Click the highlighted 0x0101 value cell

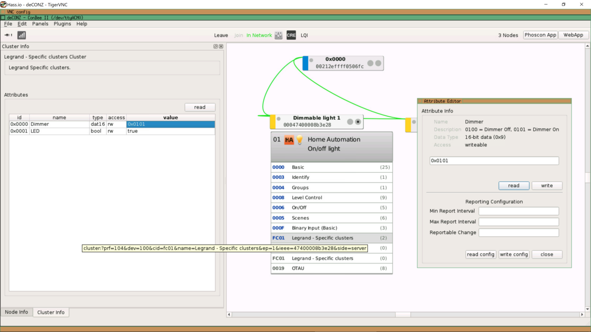[x=171, y=124]
